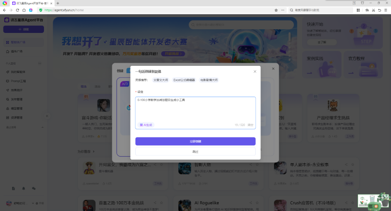391x211 pixels.
Task: Click the address bar URL agent.xfyun.cn
Action: (x=64, y=10)
